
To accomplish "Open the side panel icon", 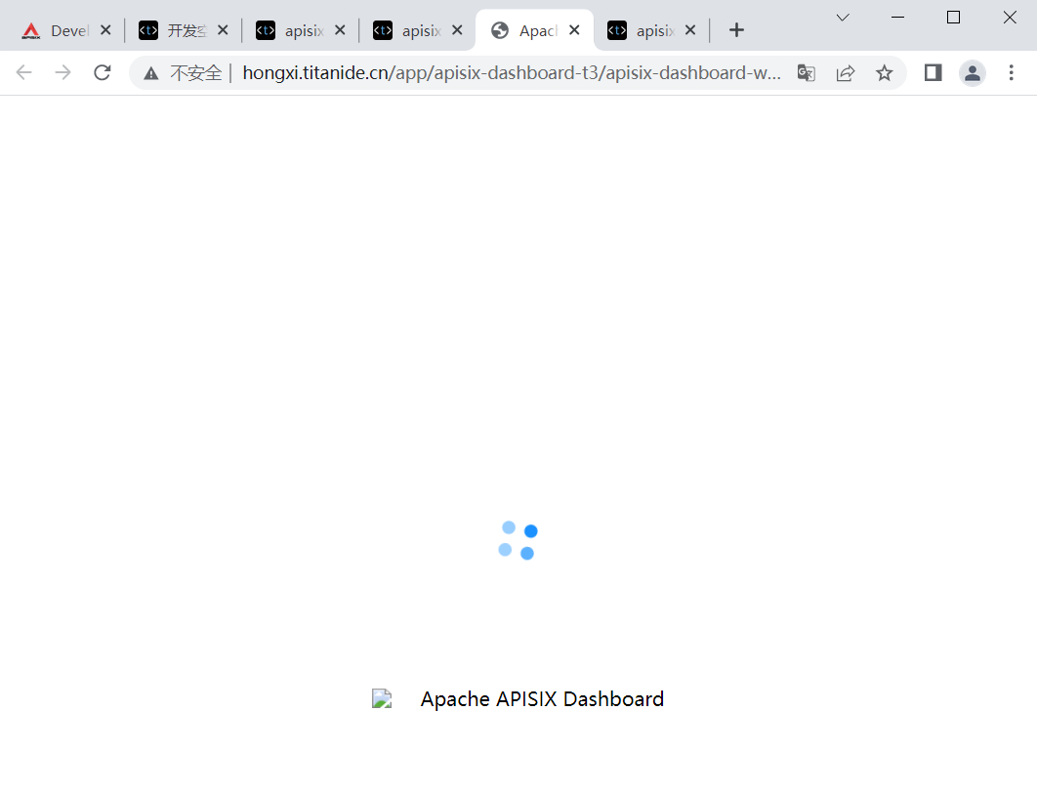I will (x=933, y=72).
